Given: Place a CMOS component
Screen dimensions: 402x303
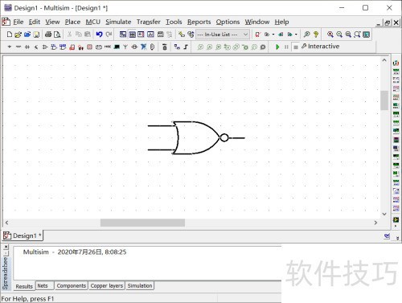Looking at the screenshot, I should tap(63, 47).
